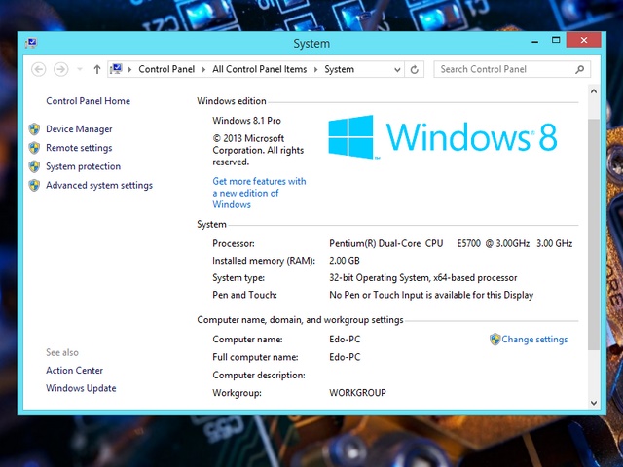Expand the chevron after Control Panel
The image size is (623, 467).
(x=203, y=69)
